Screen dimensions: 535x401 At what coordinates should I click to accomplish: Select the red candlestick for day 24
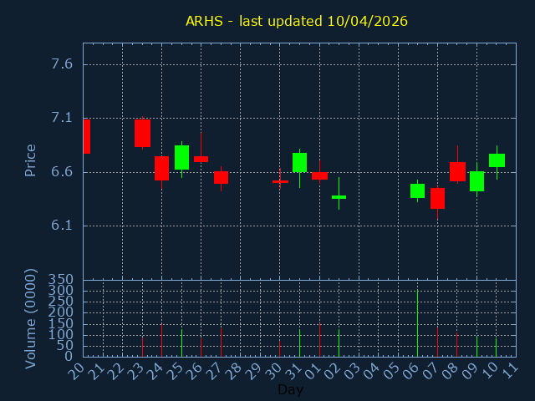(161, 168)
